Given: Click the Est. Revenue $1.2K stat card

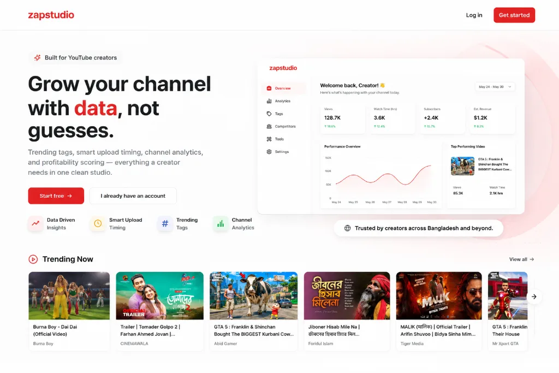Looking at the screenshot, I should 492,119.
